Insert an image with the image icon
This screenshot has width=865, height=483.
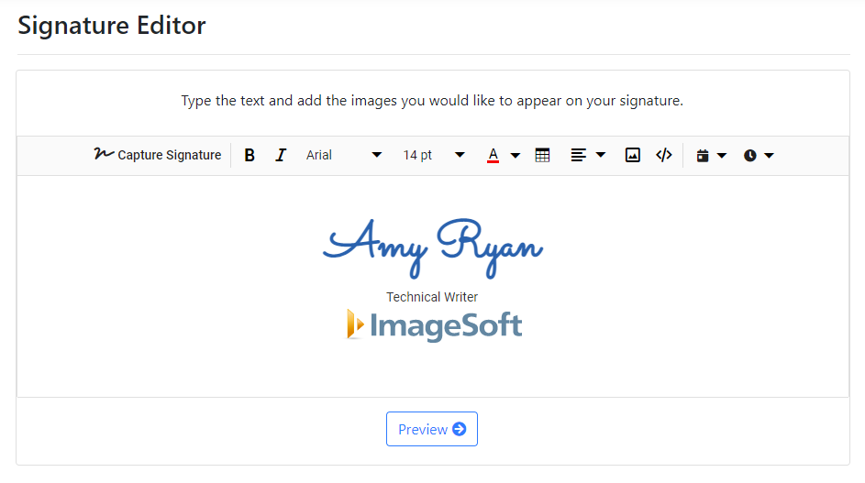pos(633,156)
